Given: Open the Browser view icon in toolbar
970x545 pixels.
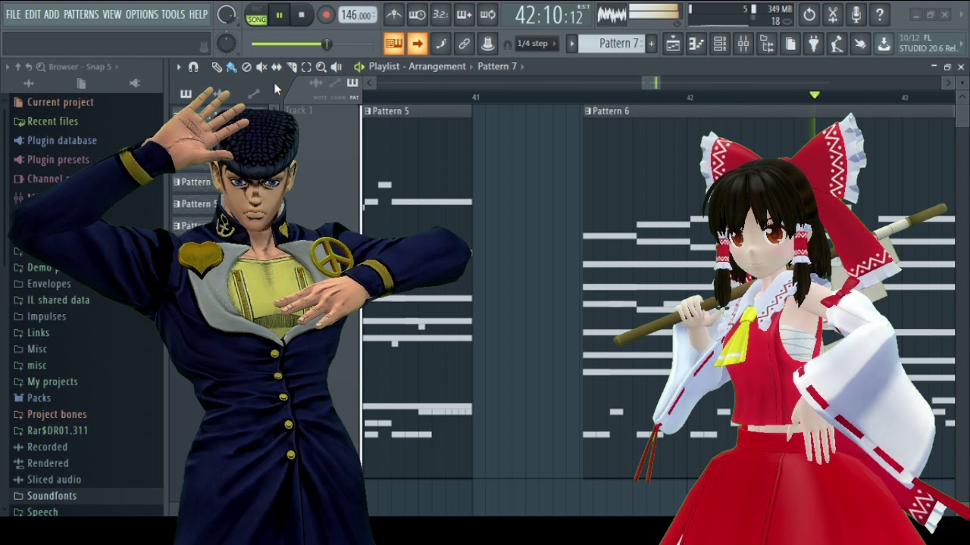Looking at the screenshot, I should (767, 44).
